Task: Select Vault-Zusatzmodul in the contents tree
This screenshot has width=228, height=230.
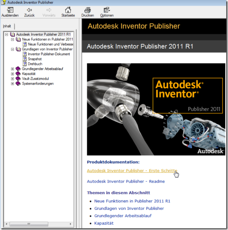Action: (36, 79)
